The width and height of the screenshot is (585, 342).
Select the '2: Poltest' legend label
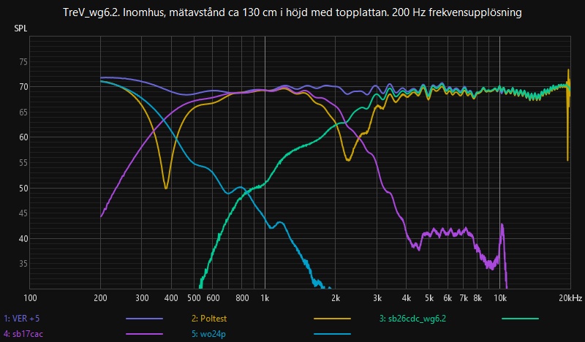(211, 319)
